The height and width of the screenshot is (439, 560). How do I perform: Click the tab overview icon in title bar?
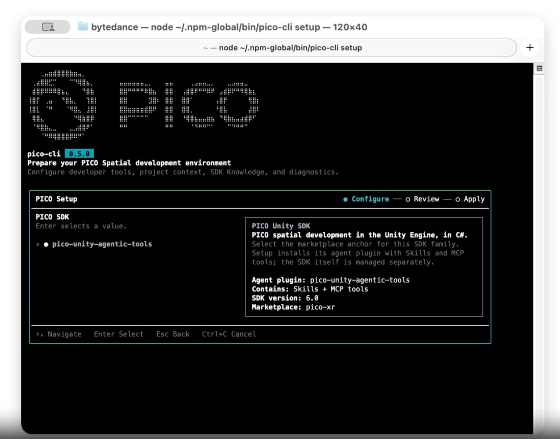click(x=48, y=27)
